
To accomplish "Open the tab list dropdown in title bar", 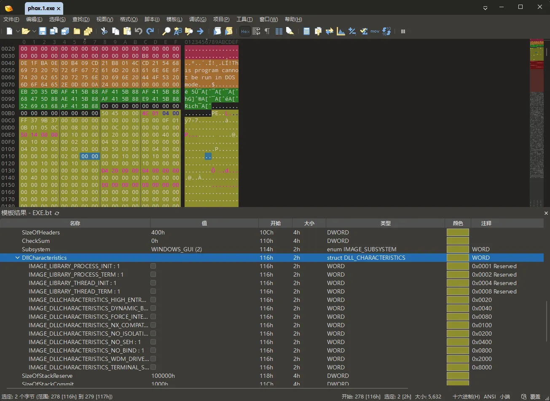I will pos(485,8).
